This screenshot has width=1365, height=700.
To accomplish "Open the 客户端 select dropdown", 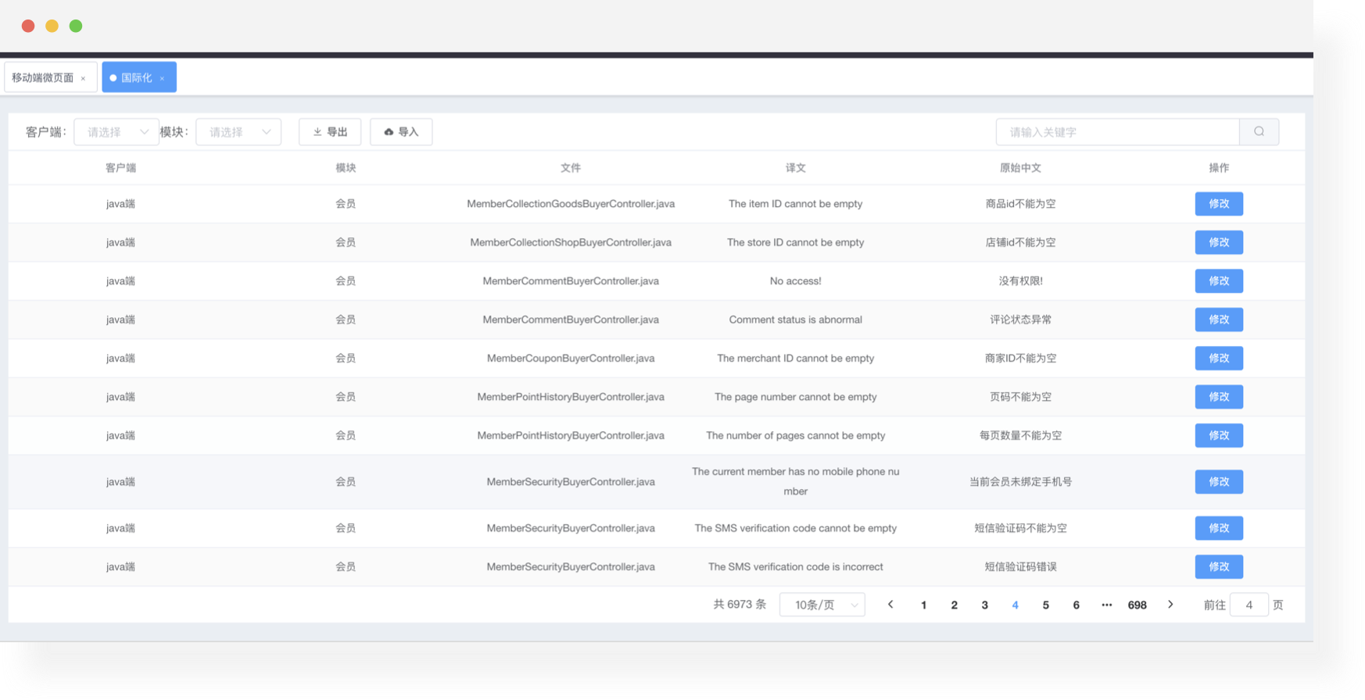I will click(x=116, y=132).
